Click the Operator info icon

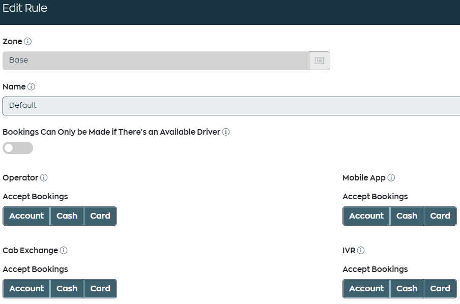[x=44, y=177]
